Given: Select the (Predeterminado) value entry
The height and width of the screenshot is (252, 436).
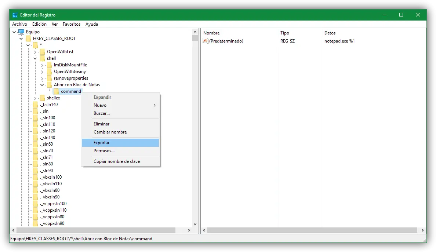Looking at the screenshot, I should [226, 41].
